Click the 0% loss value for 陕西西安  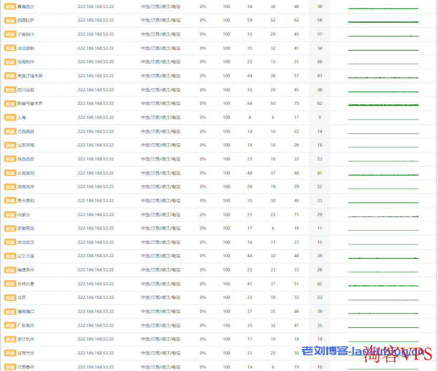(x=203, y=159)
